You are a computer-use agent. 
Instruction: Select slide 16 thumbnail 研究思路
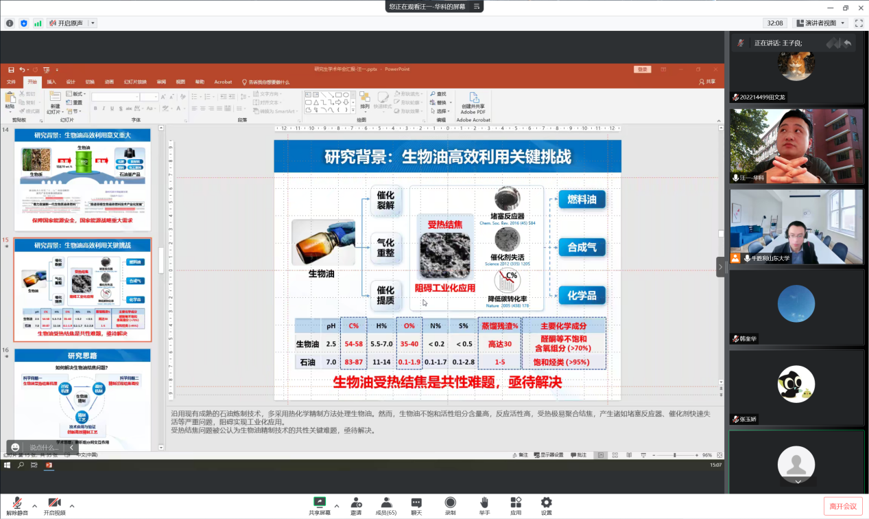(82, 398)
